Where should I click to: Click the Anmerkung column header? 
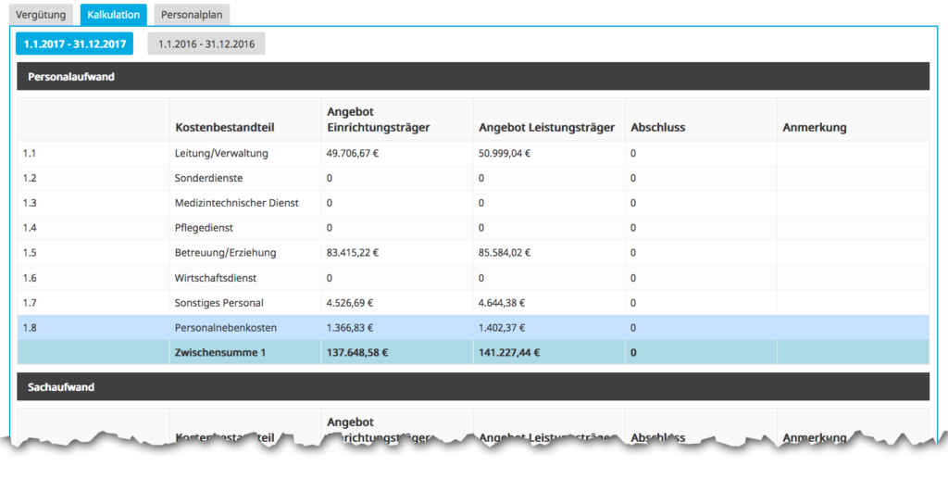click(x=814, y=128)
